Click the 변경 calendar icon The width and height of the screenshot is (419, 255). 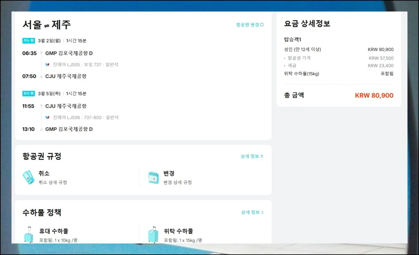(153, 177)
